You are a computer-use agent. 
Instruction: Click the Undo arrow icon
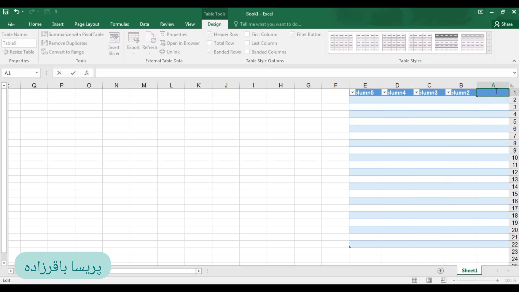(x=17, y=12)
